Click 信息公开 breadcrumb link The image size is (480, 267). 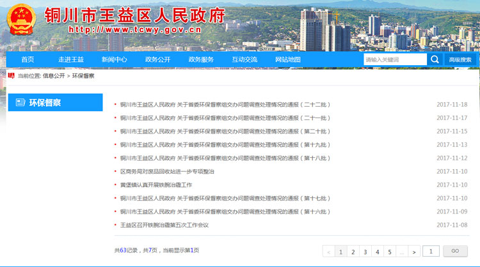point(54,76)
